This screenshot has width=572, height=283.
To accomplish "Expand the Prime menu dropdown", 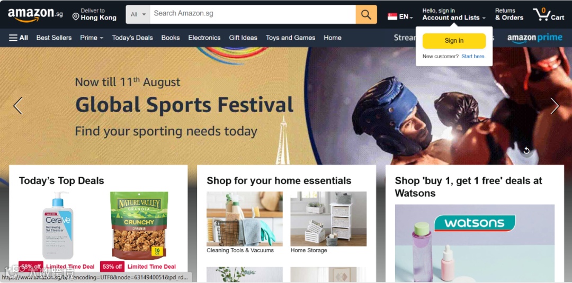I will (x=92, y=38).
